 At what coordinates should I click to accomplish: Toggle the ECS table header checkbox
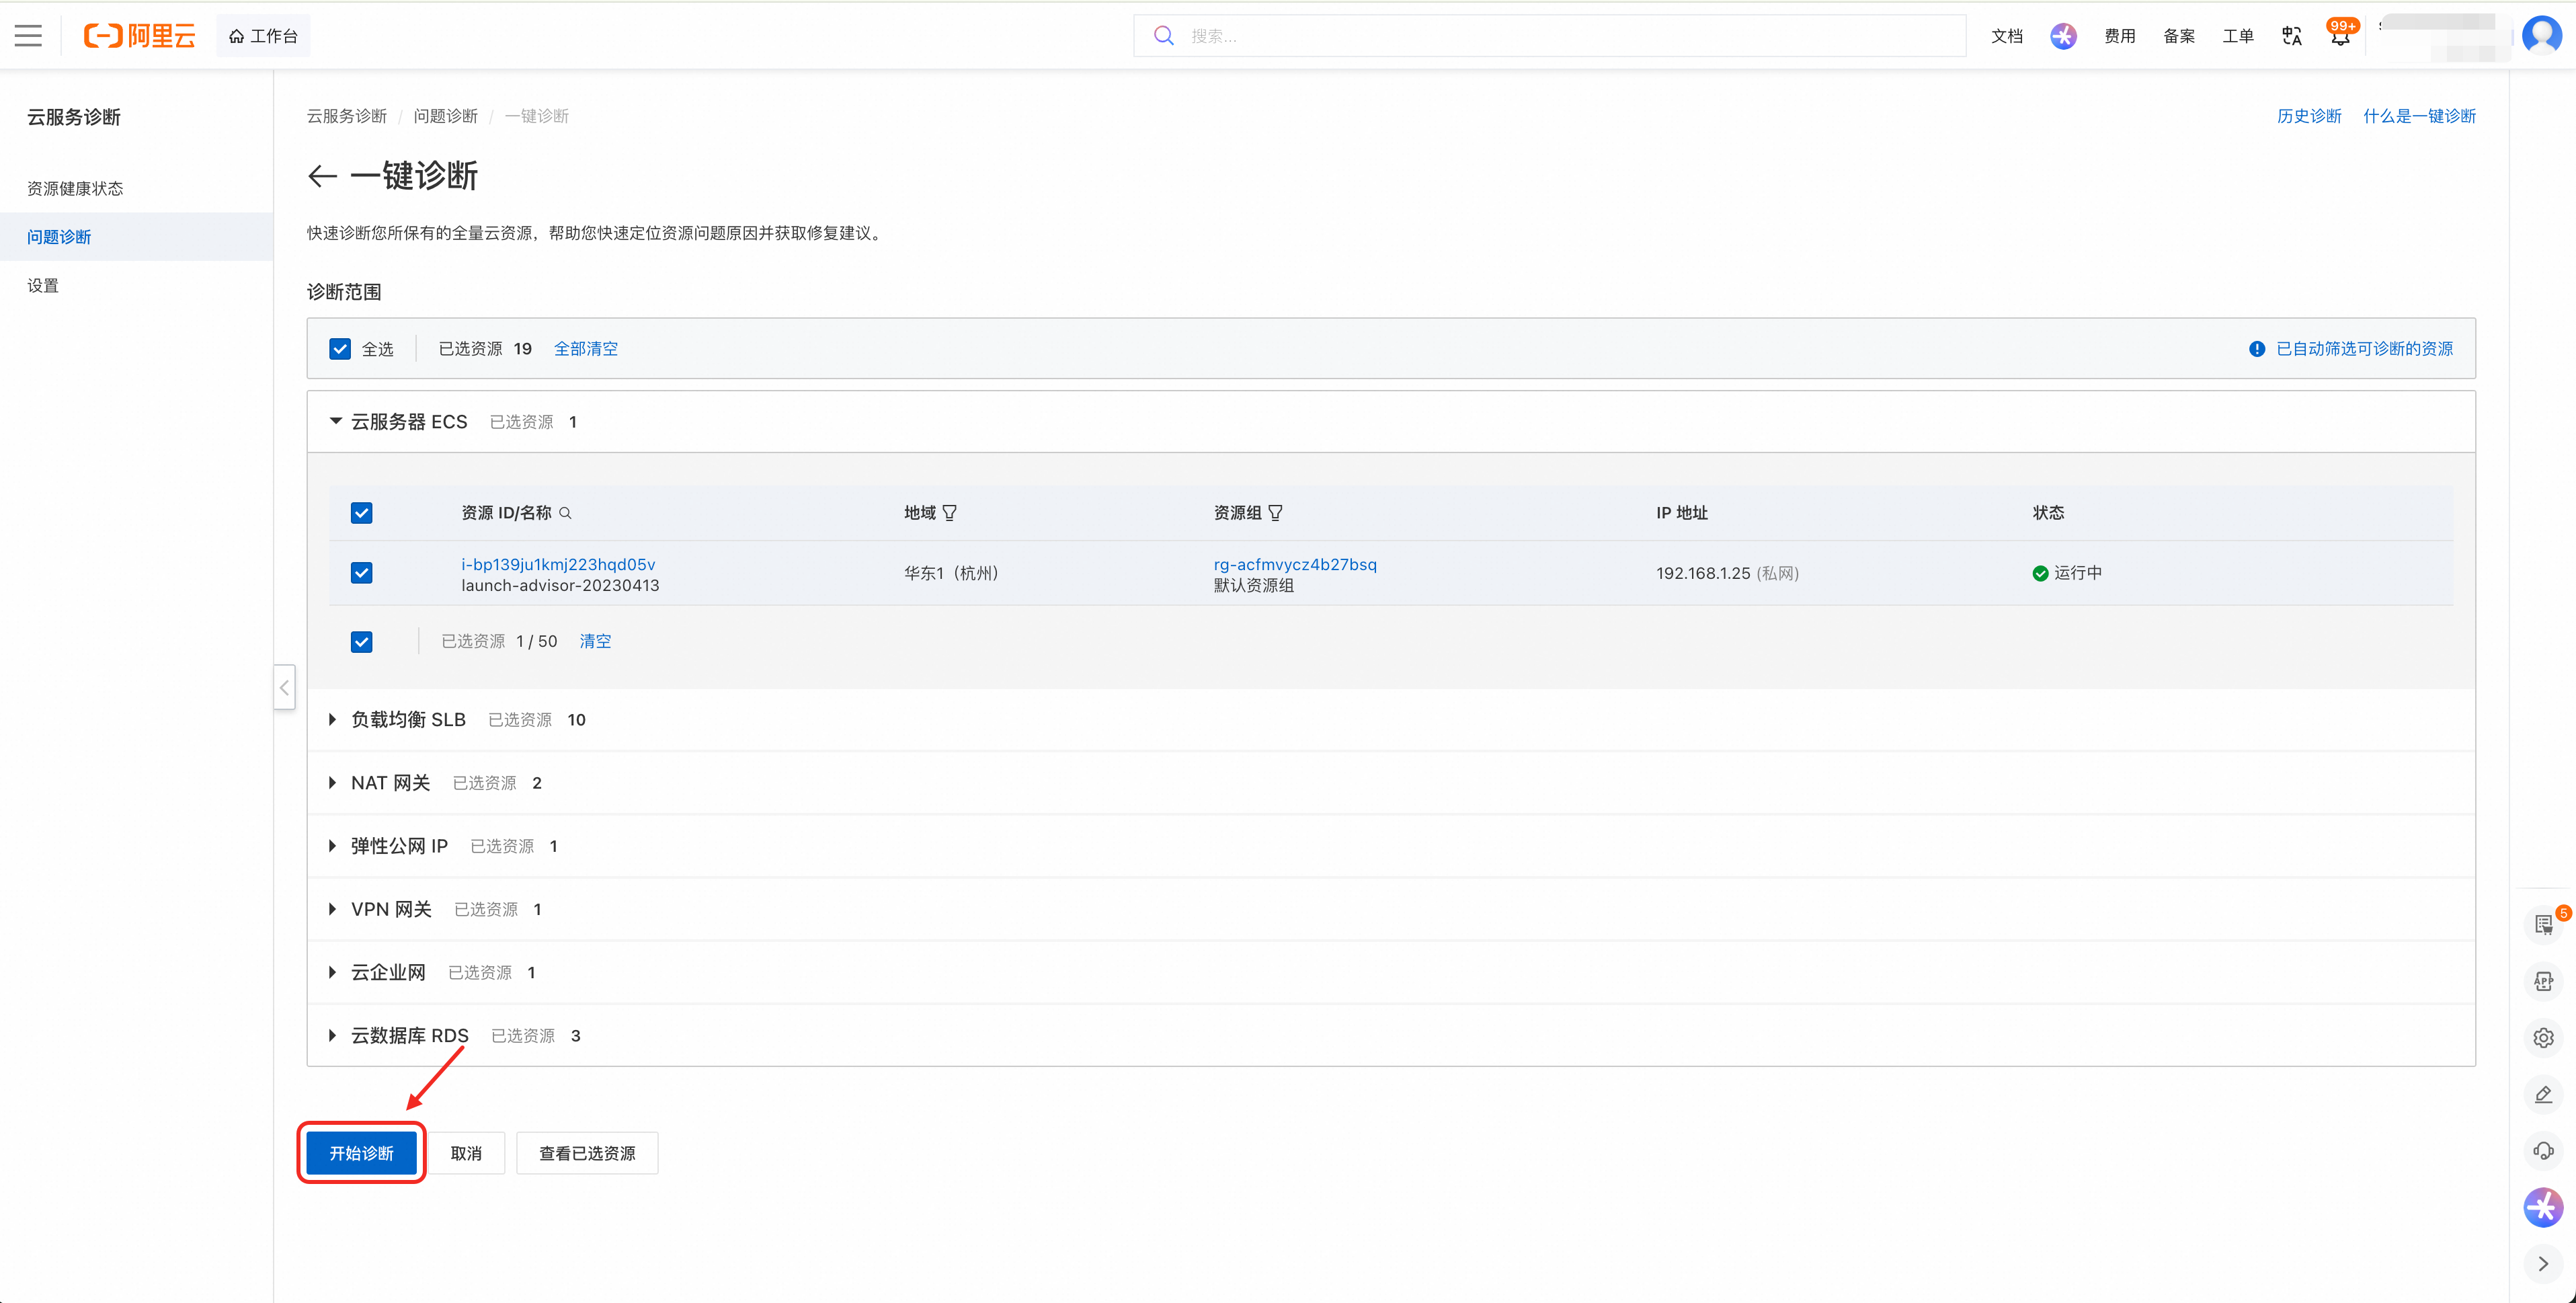click(362, 513)
